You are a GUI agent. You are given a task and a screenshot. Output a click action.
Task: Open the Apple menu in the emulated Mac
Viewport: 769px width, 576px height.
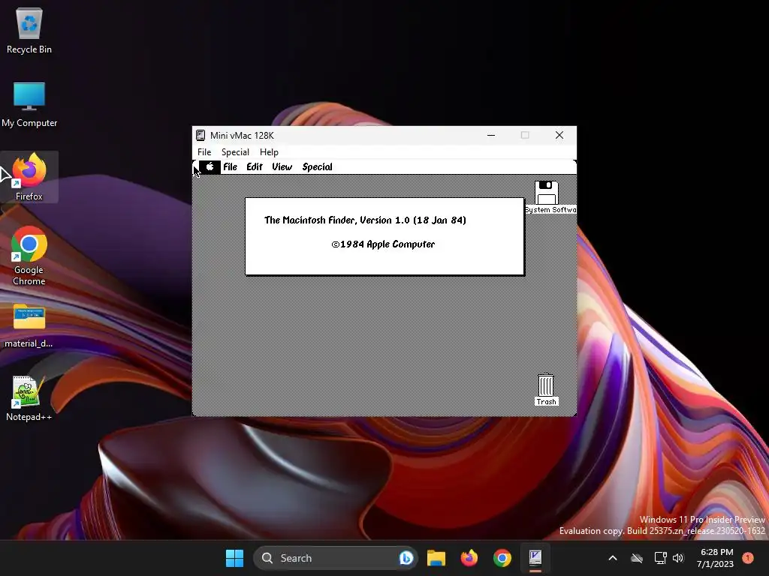click(x=210, y=167)
